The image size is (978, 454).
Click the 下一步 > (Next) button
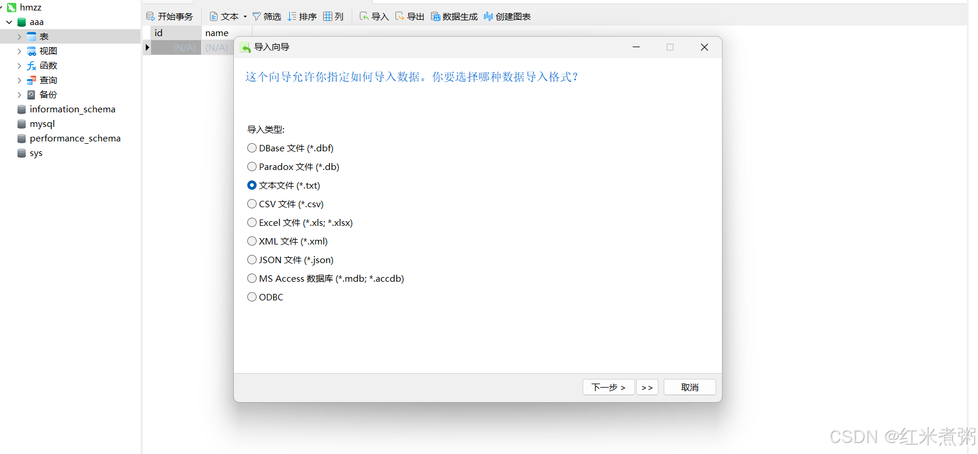click(x=608, y=387)
